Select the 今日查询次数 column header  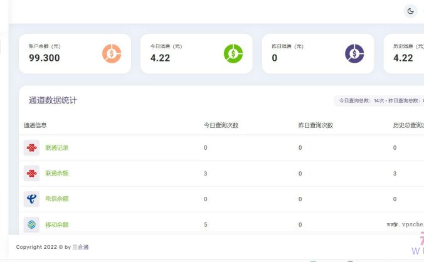[221, 125]
